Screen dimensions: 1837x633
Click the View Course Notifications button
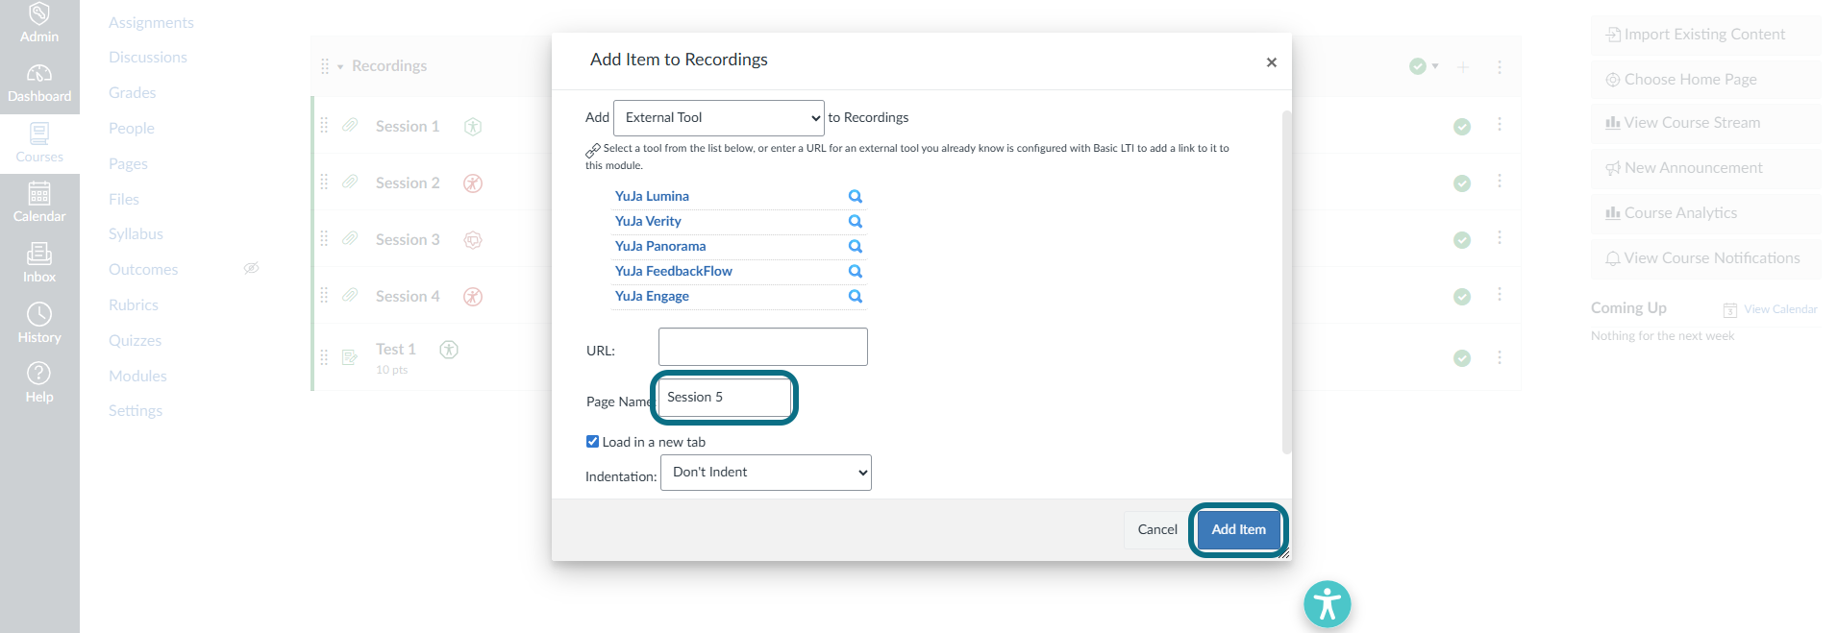(1705, 258)
